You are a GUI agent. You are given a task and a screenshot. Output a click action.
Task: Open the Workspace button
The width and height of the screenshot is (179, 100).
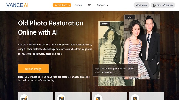[141, 5]
